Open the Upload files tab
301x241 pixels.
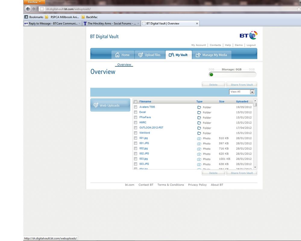(150, 55)
